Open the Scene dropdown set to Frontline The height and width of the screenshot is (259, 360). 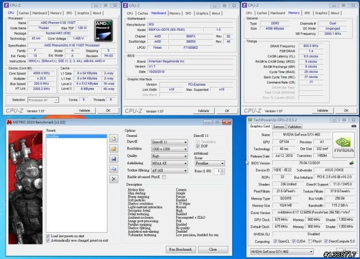point(210,163)
